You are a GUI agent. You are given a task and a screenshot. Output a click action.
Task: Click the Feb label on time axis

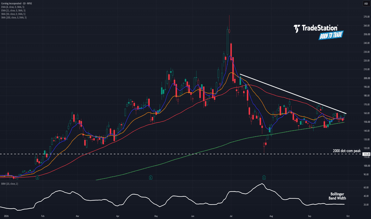[x=43, y=216]
